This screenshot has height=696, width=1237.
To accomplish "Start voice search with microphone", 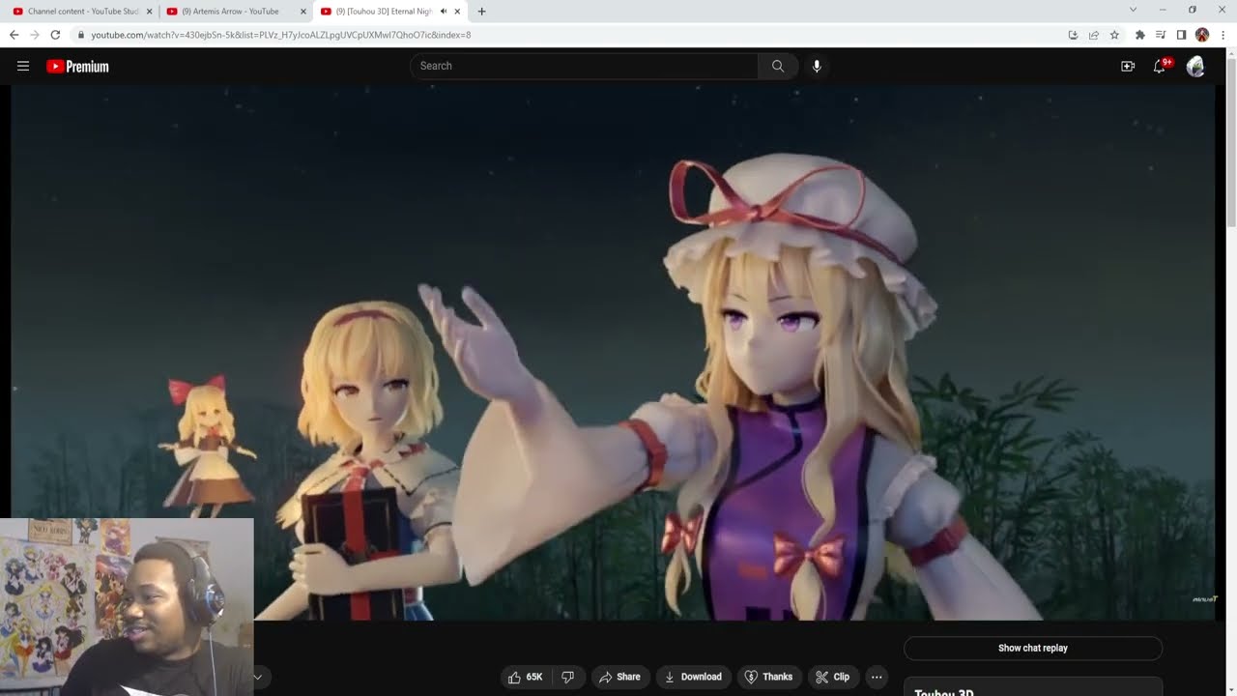I will [817, 66].
